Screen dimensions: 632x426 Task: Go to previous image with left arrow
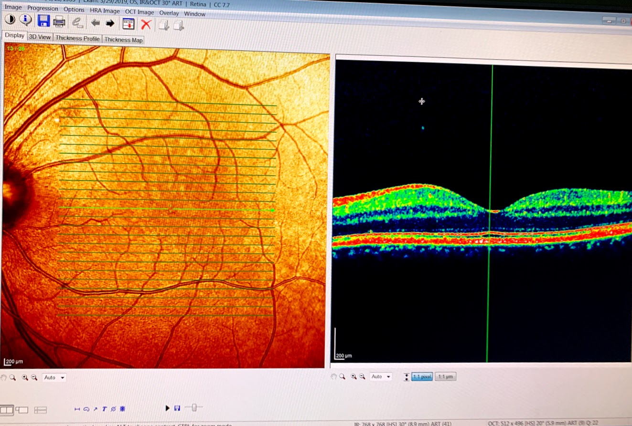pyautogui.click(x=96, y=22)
